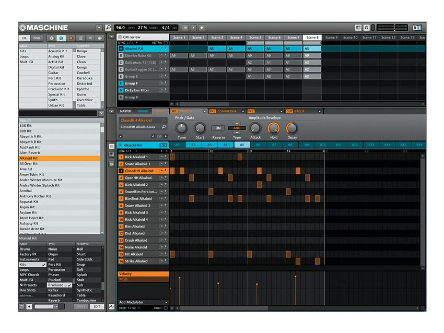
Task: Select pattern slot A7 in the pattern bar
Action: (274, 145)
